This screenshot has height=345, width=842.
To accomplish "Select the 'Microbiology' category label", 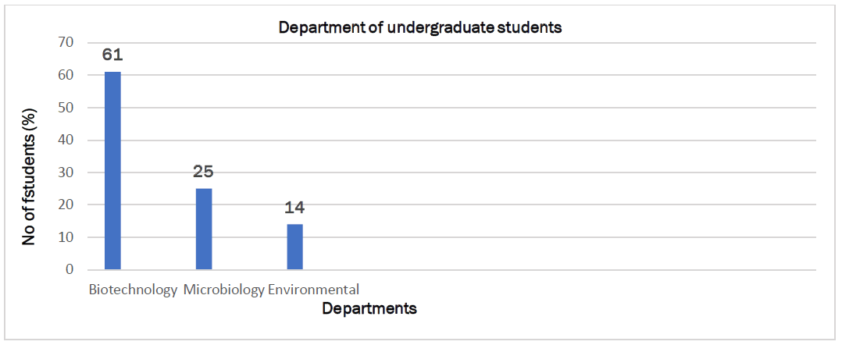I will coord(224,290).
